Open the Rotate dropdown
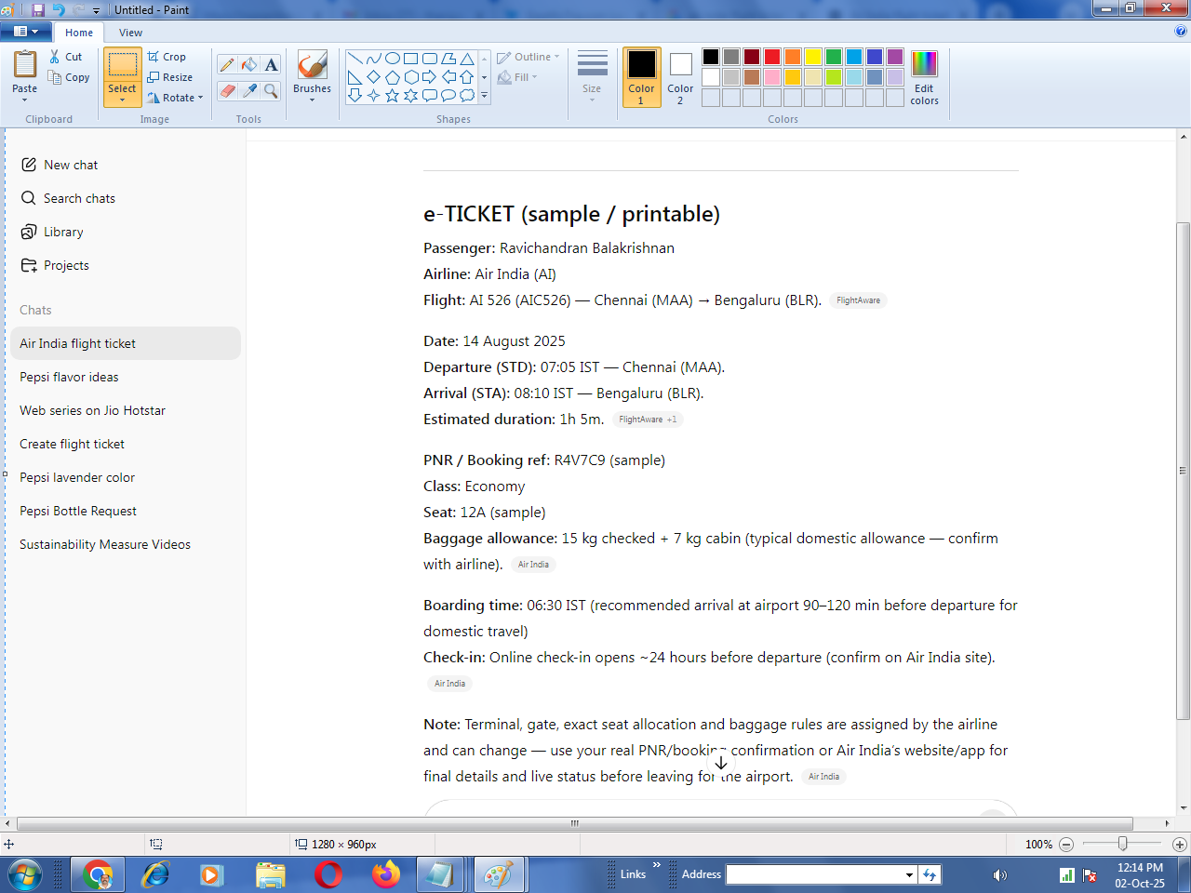The height and width of the screenshot is (893, 1191). pos(175,98)
